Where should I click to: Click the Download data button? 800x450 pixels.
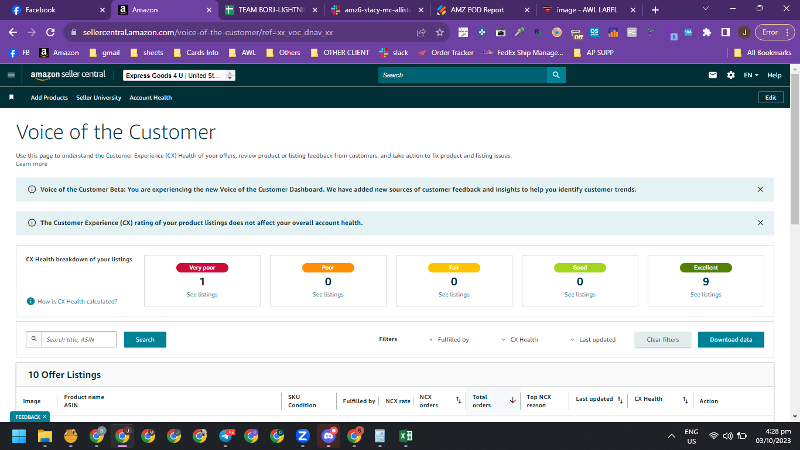coord(731,340)
